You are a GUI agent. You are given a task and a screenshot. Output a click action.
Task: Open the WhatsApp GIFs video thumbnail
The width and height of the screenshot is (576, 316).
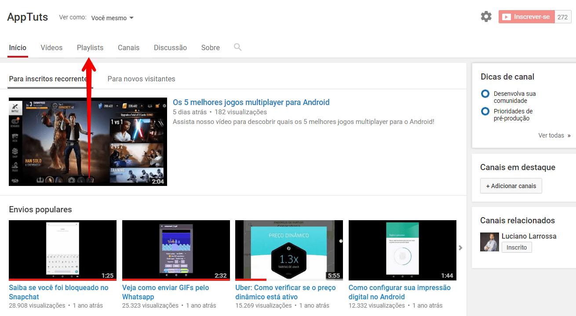coord(176,250)
